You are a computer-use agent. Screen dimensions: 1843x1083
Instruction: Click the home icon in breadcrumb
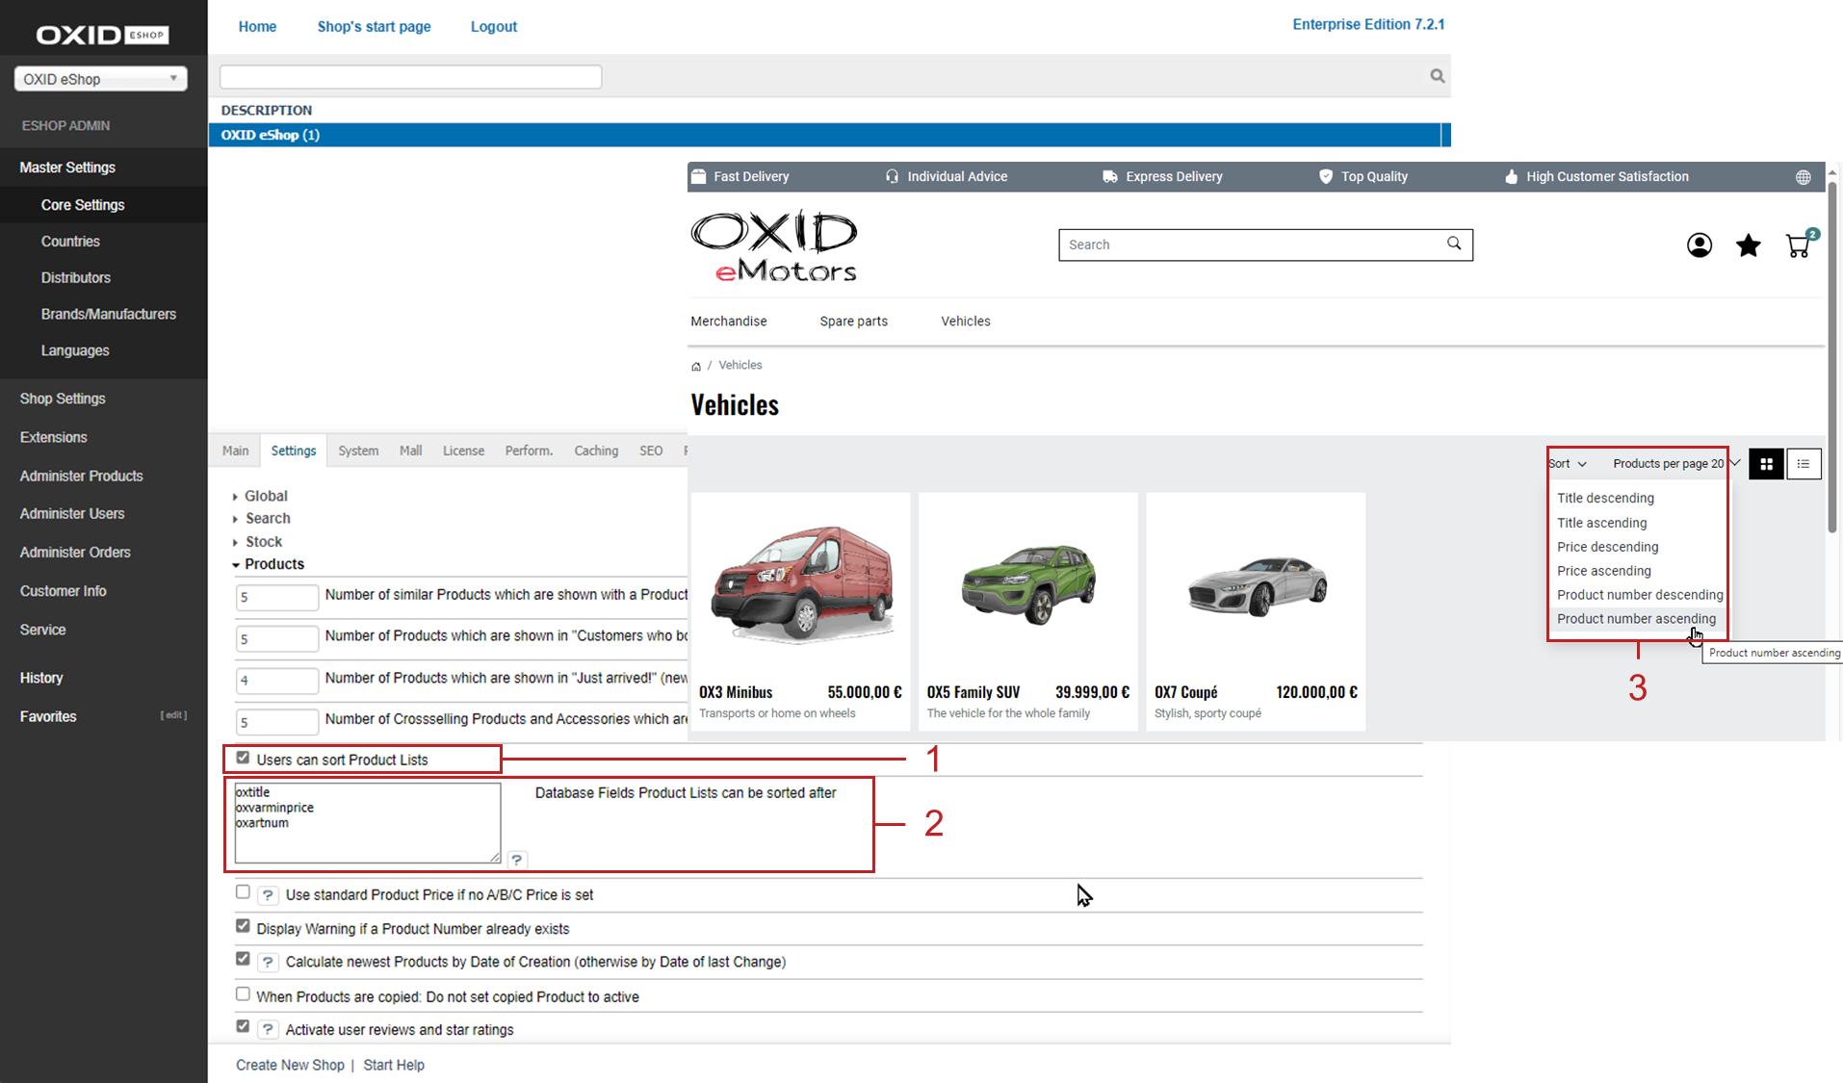[x=696, y=366]
